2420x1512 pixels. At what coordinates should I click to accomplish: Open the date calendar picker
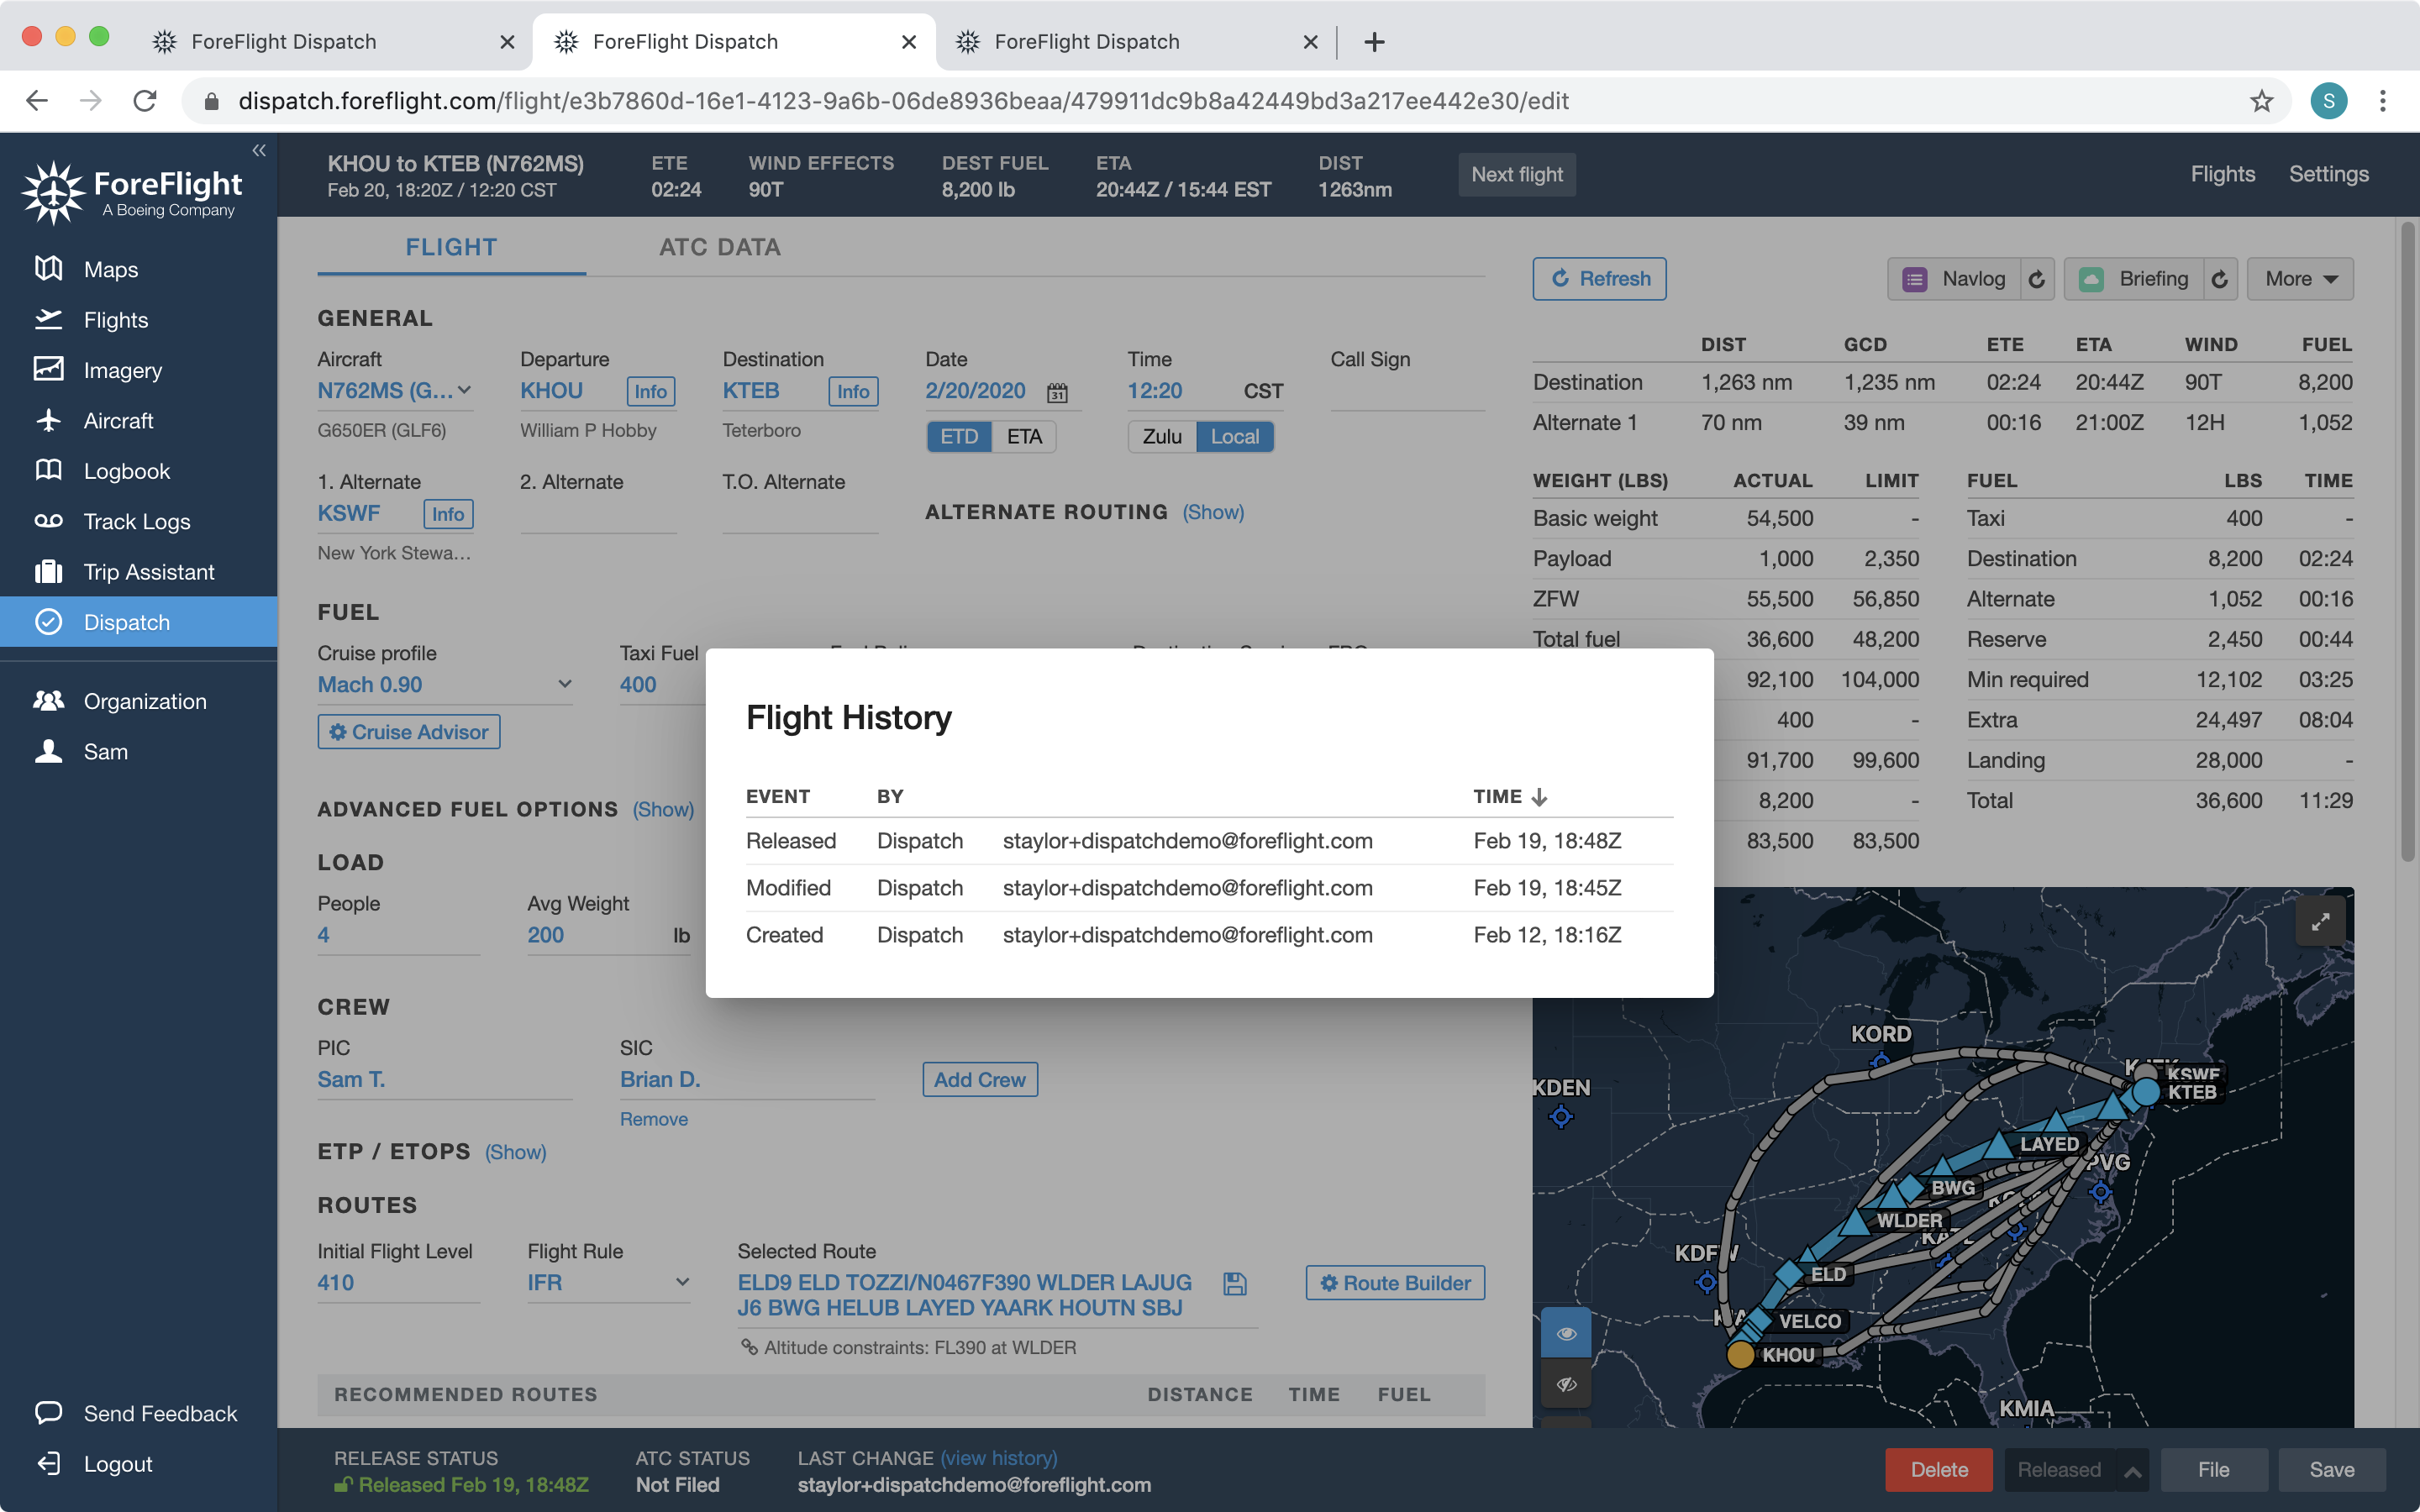pos(1057,392)
